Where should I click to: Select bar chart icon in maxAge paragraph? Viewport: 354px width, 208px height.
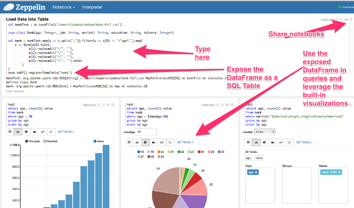pos(137,142)
